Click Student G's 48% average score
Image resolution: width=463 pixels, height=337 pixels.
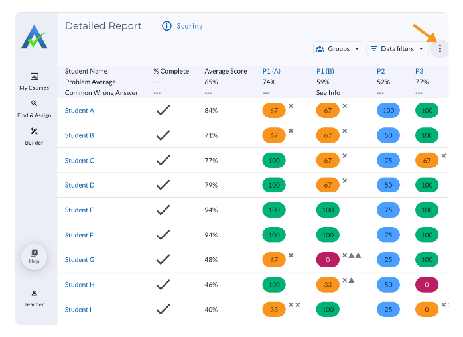click(x=211, y=259)
